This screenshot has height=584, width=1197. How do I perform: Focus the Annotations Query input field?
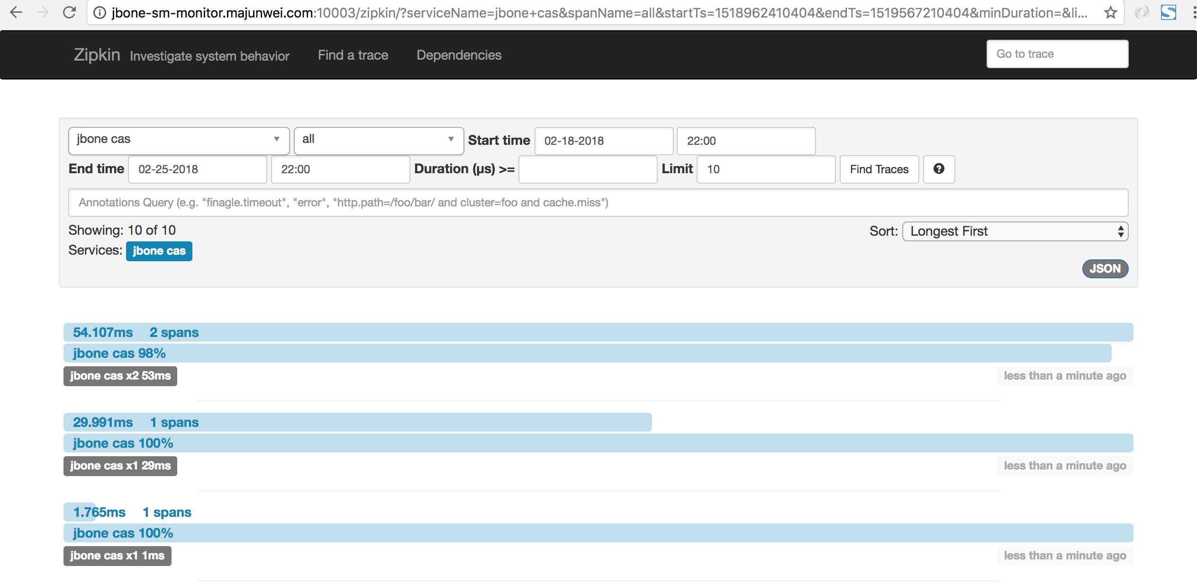[x=598, y=203]
